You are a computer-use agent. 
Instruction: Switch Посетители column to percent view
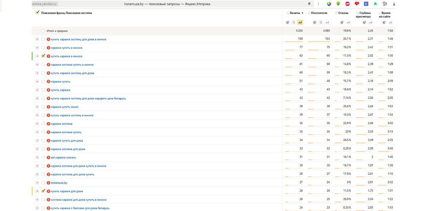[x=321, y=22]
